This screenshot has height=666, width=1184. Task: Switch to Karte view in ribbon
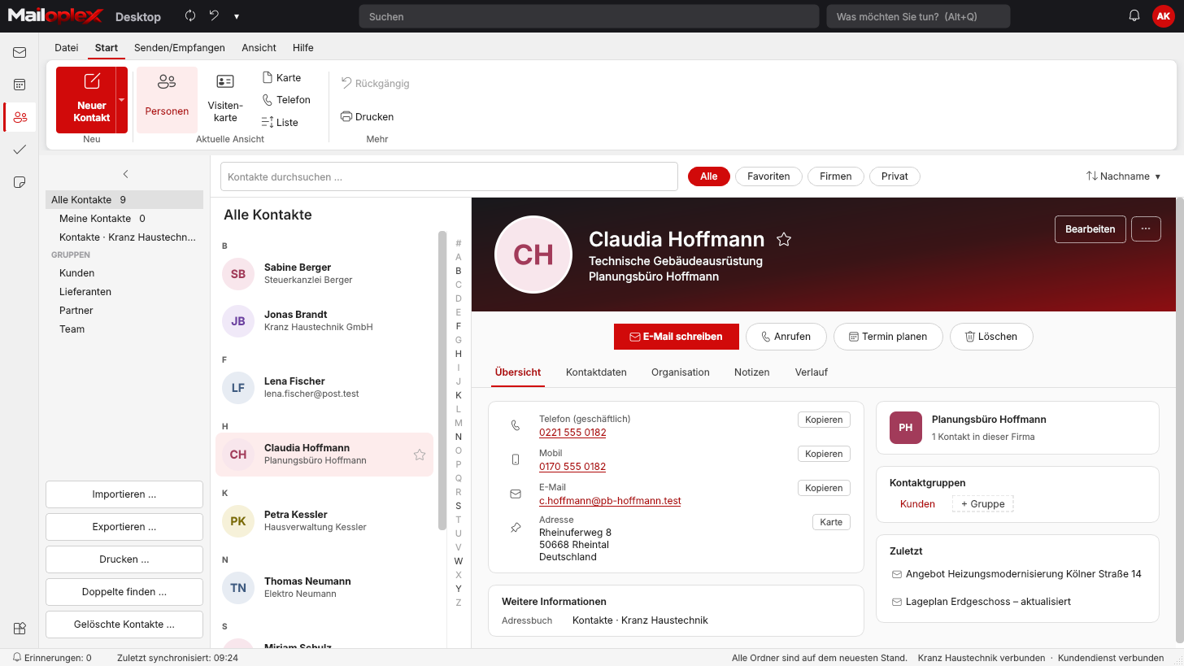pos(281,78)
